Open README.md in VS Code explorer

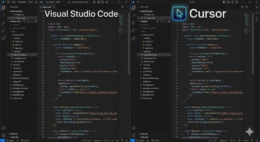22,95
